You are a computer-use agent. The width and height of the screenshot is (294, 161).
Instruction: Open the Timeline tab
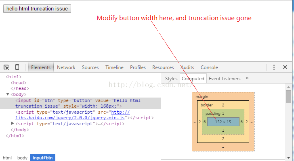114,67
